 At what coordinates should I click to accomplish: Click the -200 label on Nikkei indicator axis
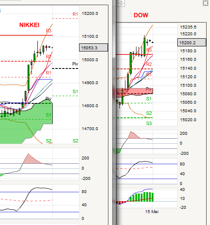point(86,179)
